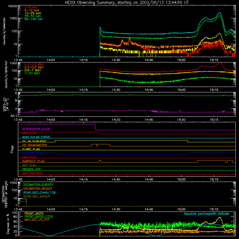
Task: Click the REAR_DEC_WEIGHT legend label
Action: tap(37, 197)
